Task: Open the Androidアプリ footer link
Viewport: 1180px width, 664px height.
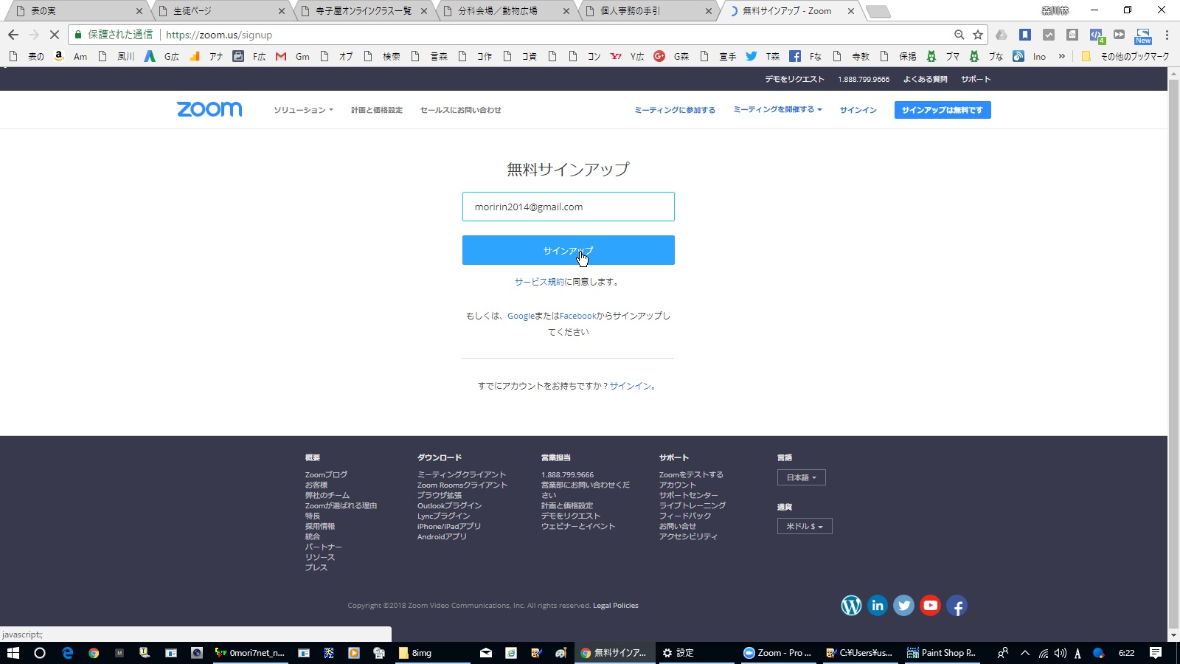Action: pos(442,536)
